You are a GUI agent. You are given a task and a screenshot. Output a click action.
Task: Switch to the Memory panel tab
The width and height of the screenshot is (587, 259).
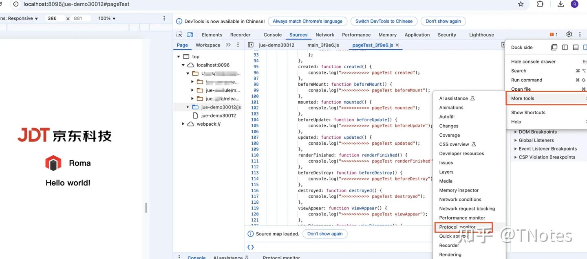point(387,35)
